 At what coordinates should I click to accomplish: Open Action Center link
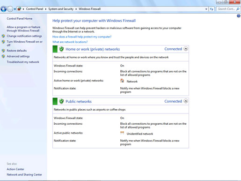[x=15, y=169]
